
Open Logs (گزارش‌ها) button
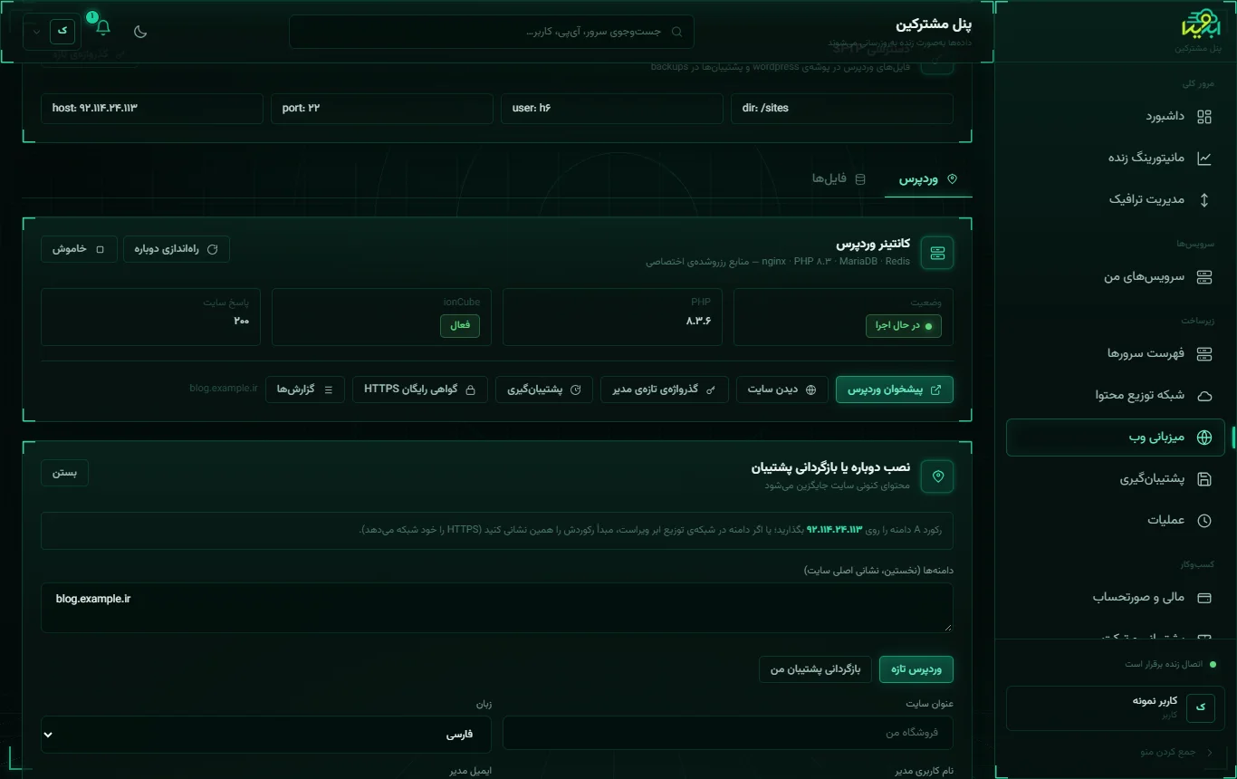[304, 389]
